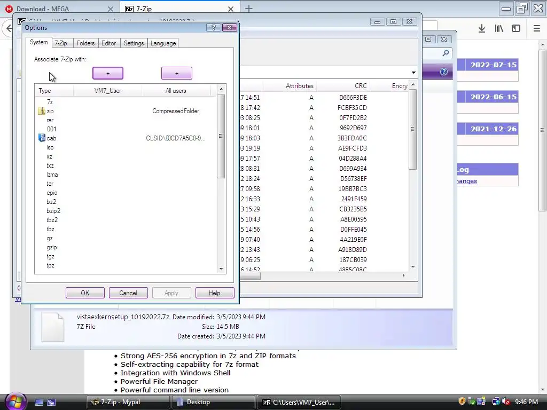Open the Folders tab in Options
547x410 pixels.
[x=86, y=43]
